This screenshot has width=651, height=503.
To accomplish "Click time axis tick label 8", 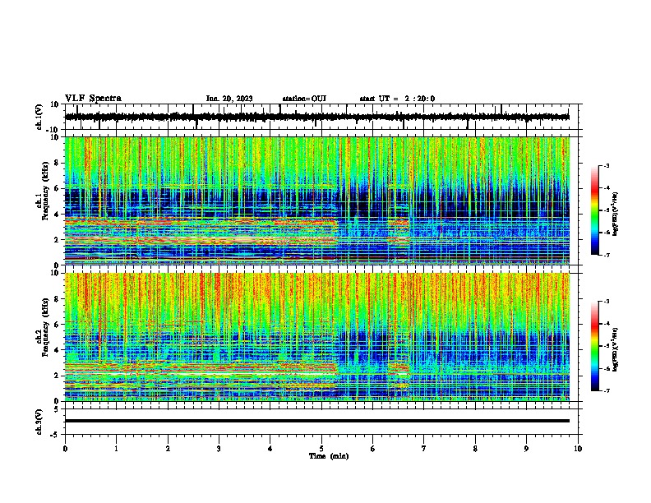I will (x=475, y=449).
